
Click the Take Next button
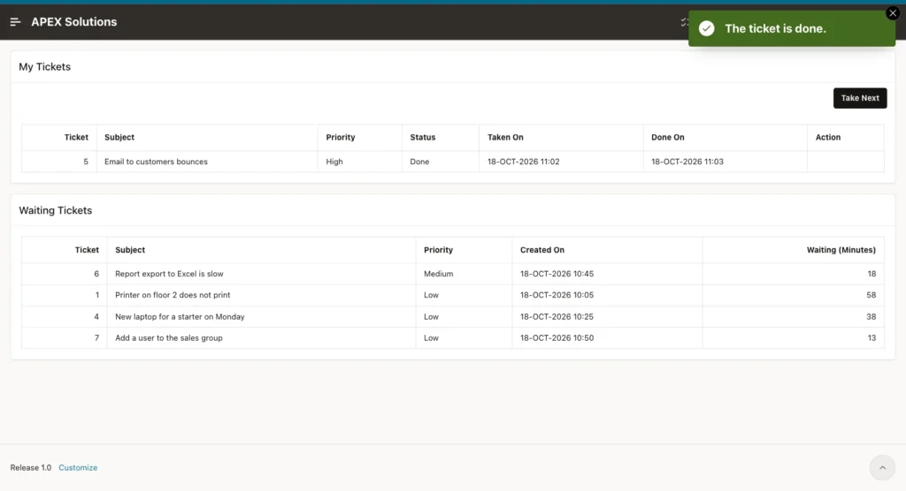860,98
